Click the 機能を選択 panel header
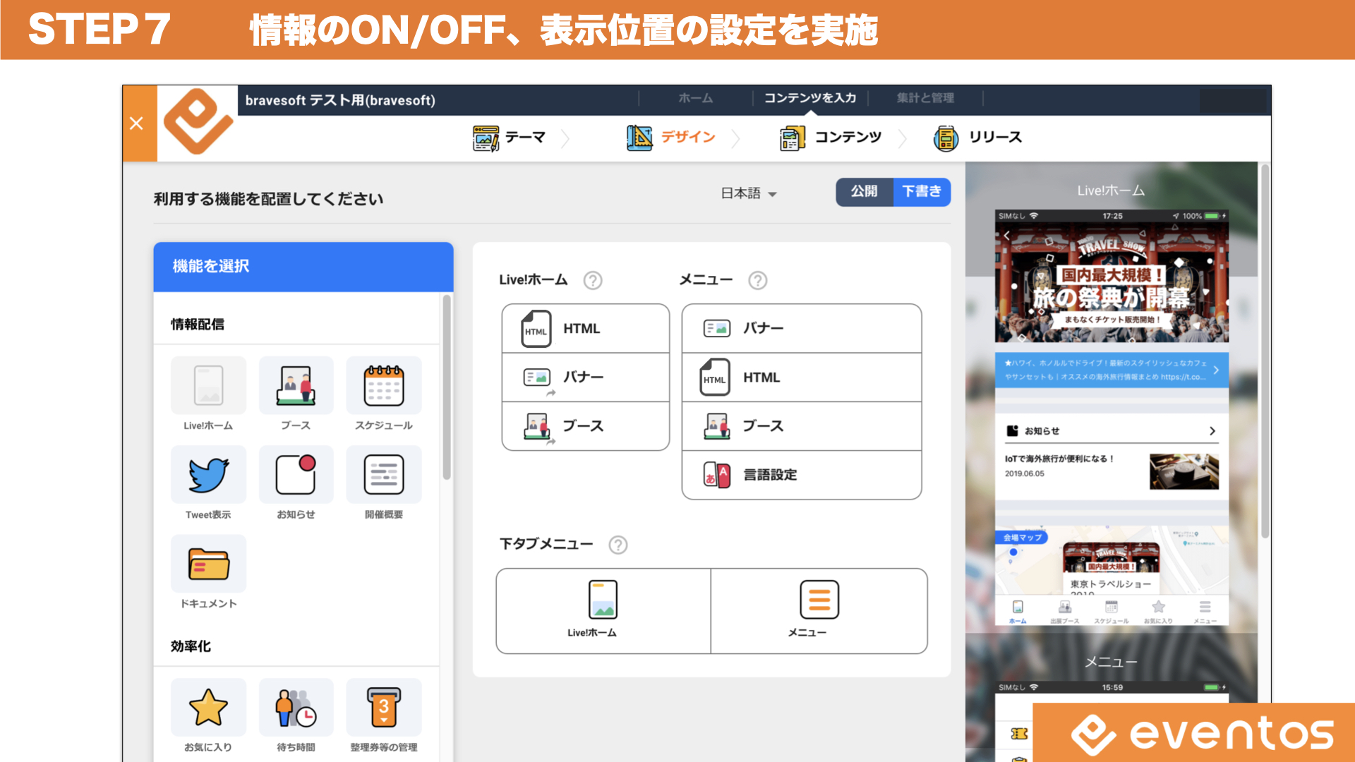 [303, 267]
